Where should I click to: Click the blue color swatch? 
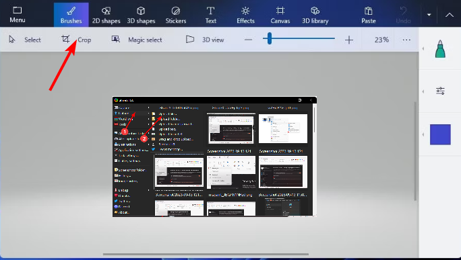[440, 134]
